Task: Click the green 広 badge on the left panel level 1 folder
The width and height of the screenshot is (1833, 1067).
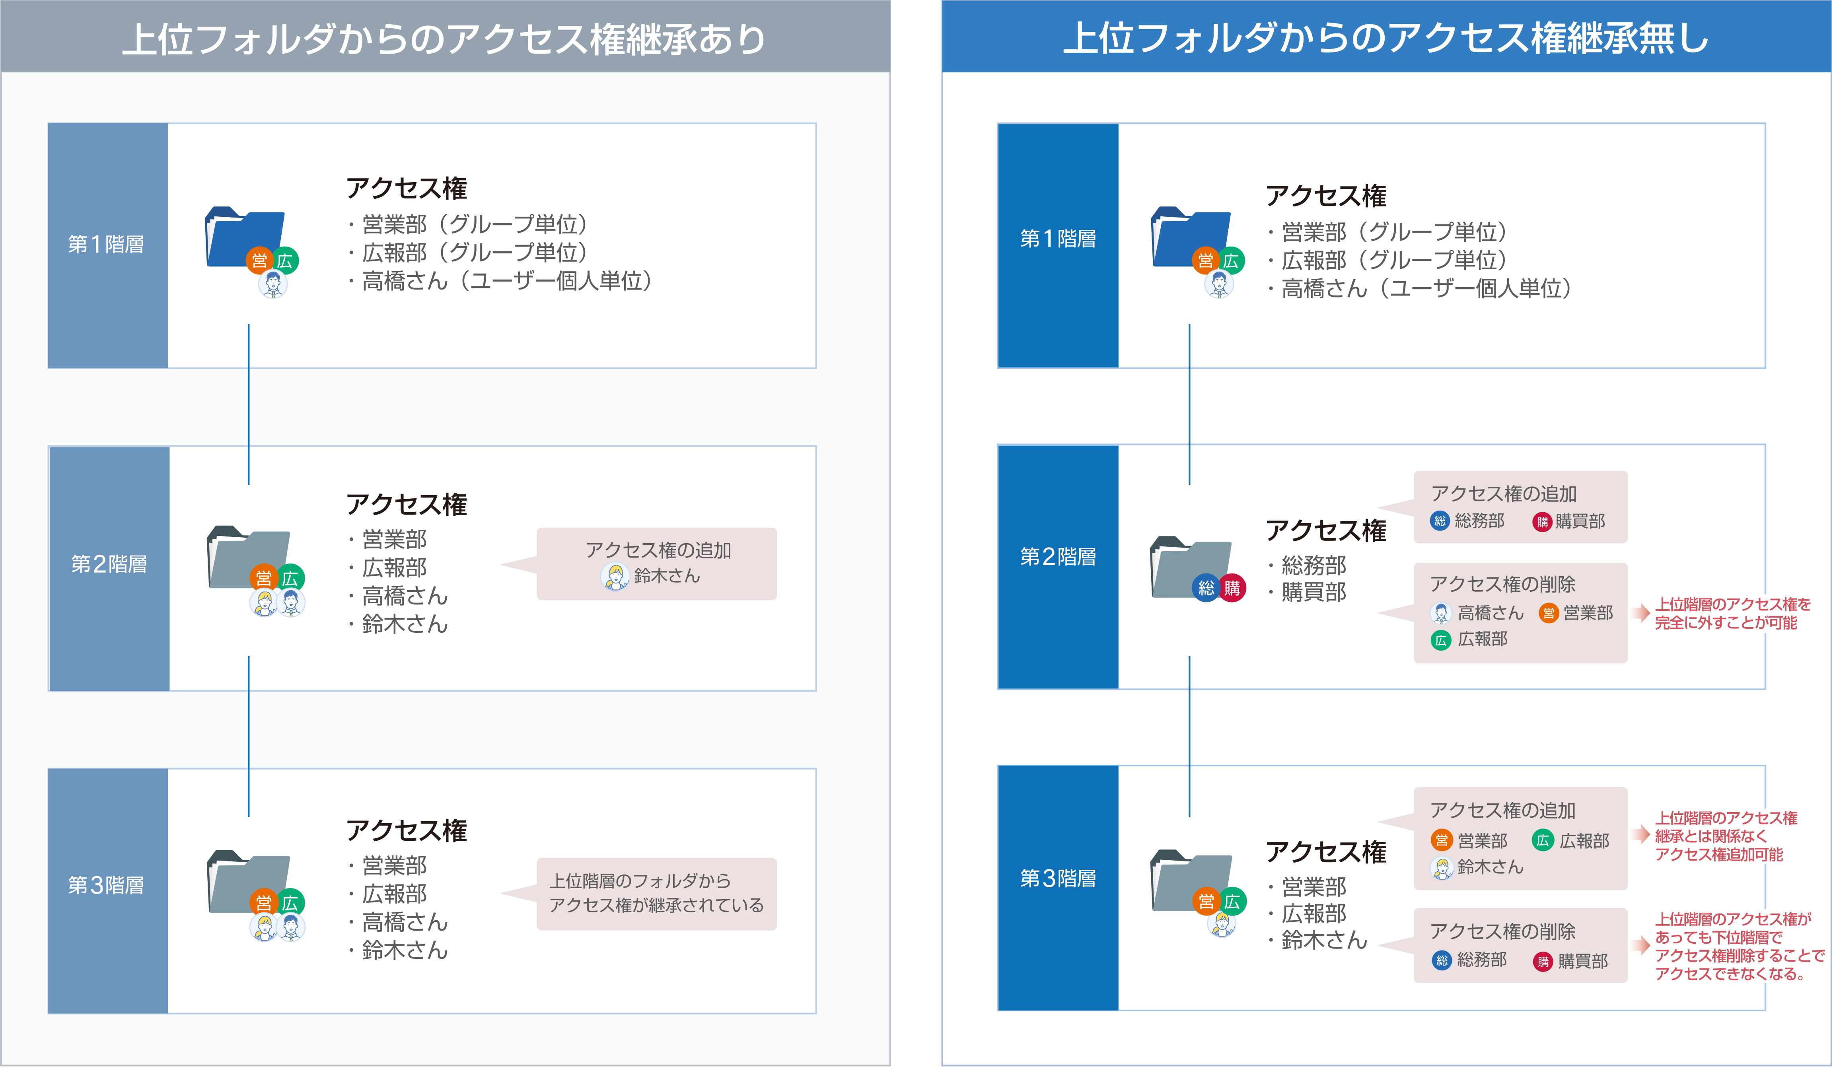Action: 285,260
